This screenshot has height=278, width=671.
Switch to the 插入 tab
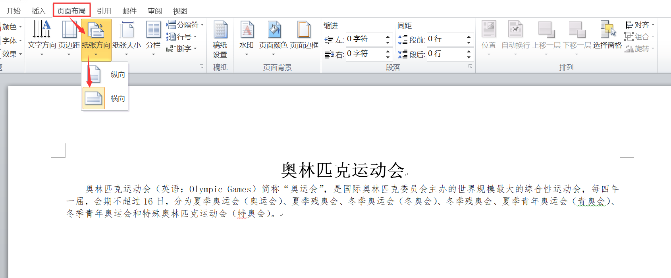coord(39,11)
